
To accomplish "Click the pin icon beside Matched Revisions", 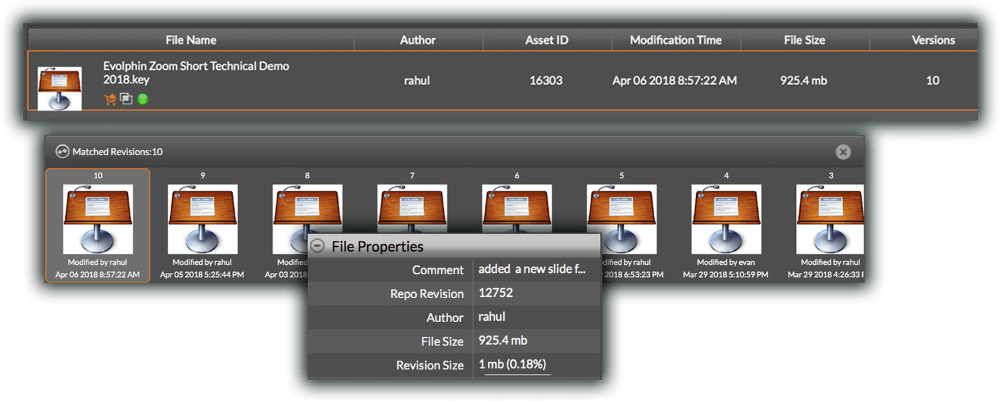I will (62, 151).
